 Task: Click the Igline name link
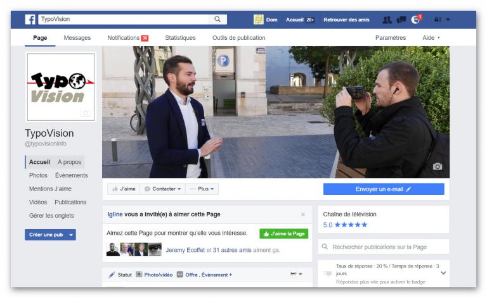point(115,214)
